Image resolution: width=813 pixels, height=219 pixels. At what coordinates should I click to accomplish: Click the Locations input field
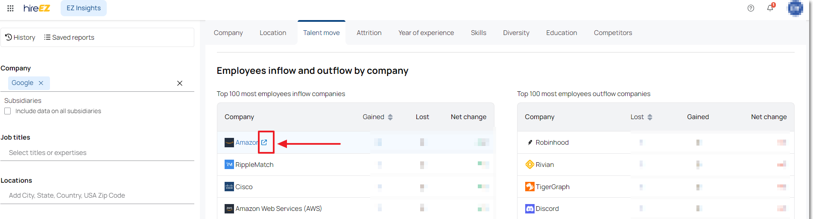pyautogui.click(x=97, y=196)
